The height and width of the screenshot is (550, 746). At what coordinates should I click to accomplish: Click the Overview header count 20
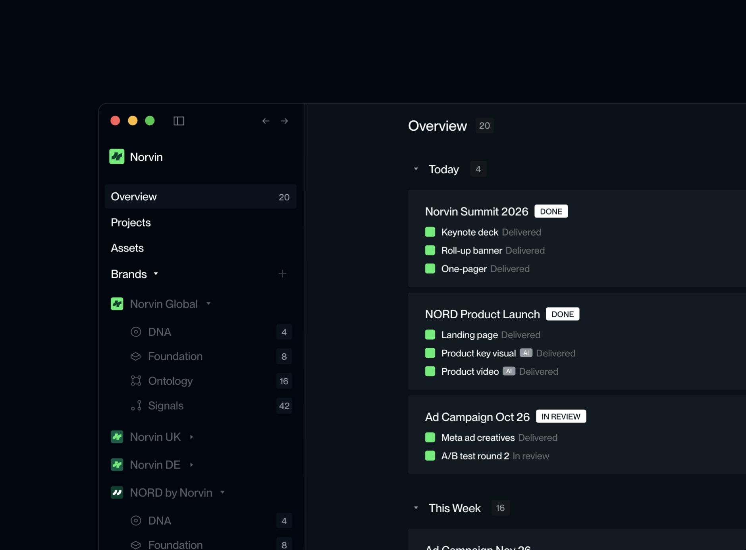point(484,126)
